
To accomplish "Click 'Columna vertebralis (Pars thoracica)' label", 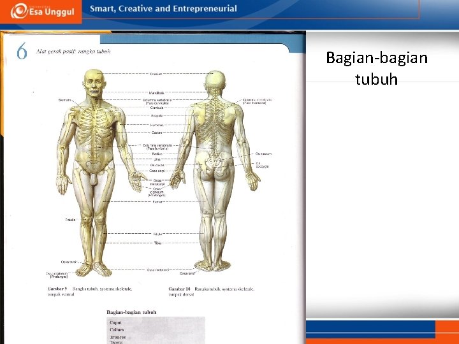I will point(258,101).
